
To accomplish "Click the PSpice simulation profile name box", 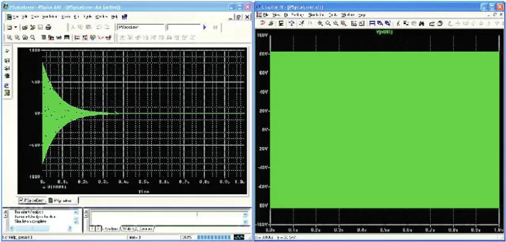I will [140, 28].
